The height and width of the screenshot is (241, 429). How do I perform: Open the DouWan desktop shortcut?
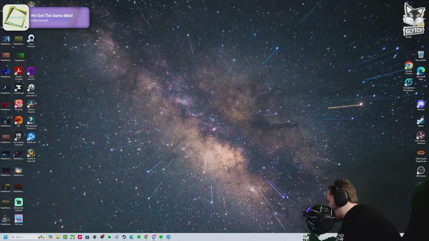coord(18,105)
